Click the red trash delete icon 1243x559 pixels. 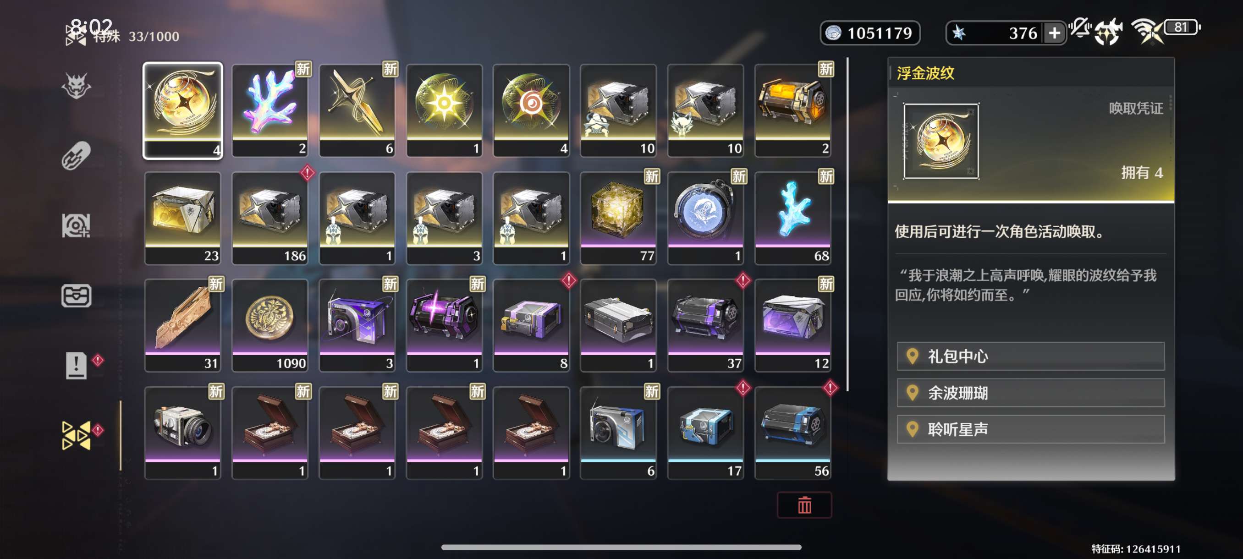(x=804, y=505)
